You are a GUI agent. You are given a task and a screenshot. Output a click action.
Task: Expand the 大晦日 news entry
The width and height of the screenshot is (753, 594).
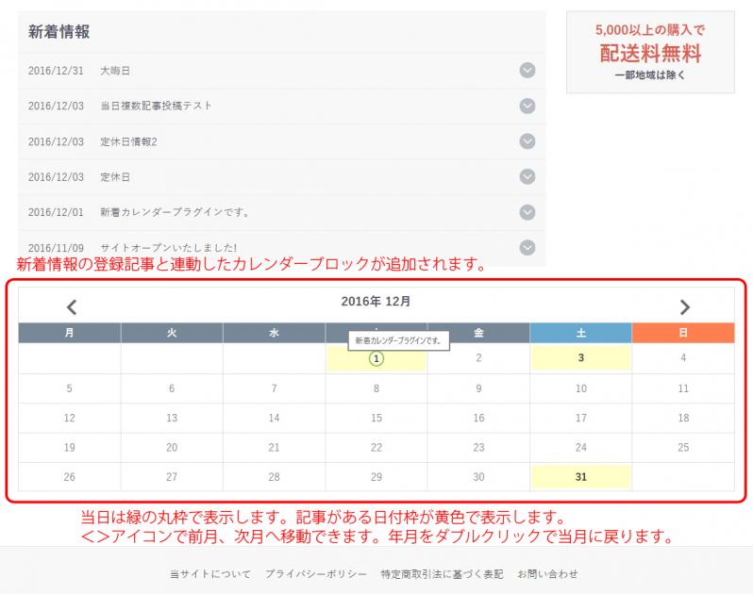click(x=527, y=71)
